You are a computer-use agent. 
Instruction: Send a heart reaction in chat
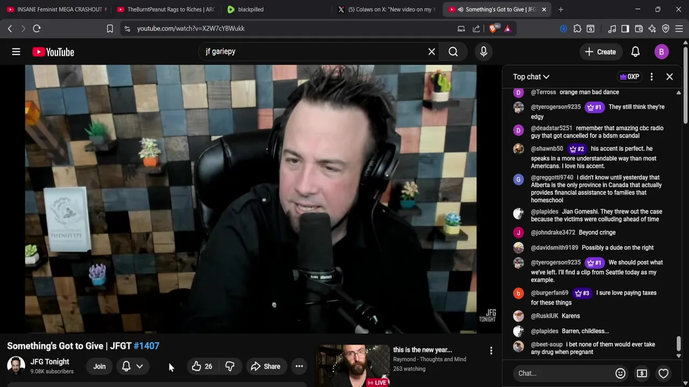663,373
